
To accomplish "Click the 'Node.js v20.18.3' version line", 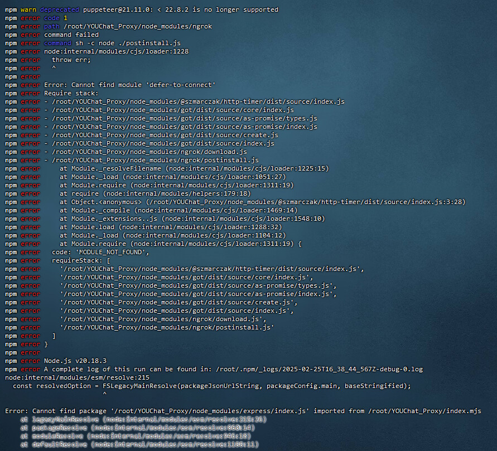I will tap(75, 361).
